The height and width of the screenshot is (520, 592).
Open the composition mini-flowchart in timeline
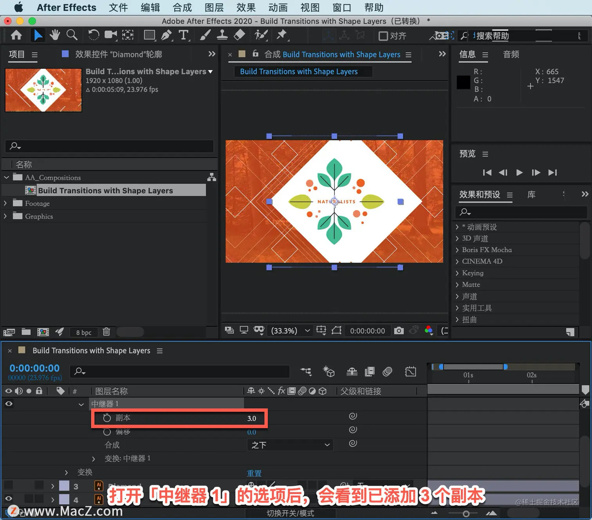[x=306, y=371]
